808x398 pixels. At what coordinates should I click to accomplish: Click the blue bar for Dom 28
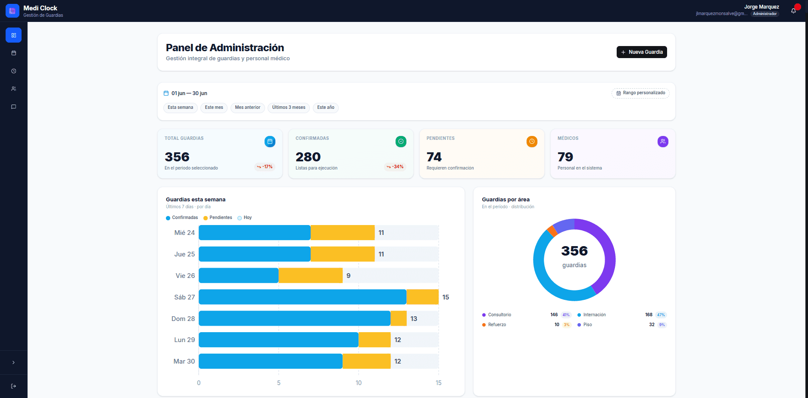[x=294, y=318]
